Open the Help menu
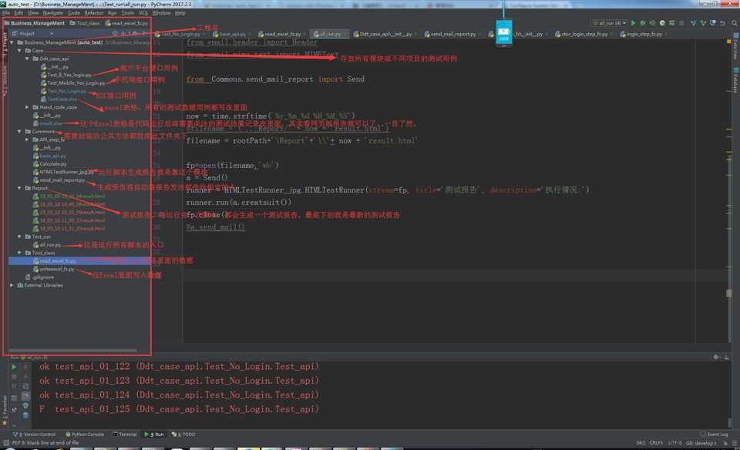The width and height of the screenshot is (740, 450). tap(180, 13)
